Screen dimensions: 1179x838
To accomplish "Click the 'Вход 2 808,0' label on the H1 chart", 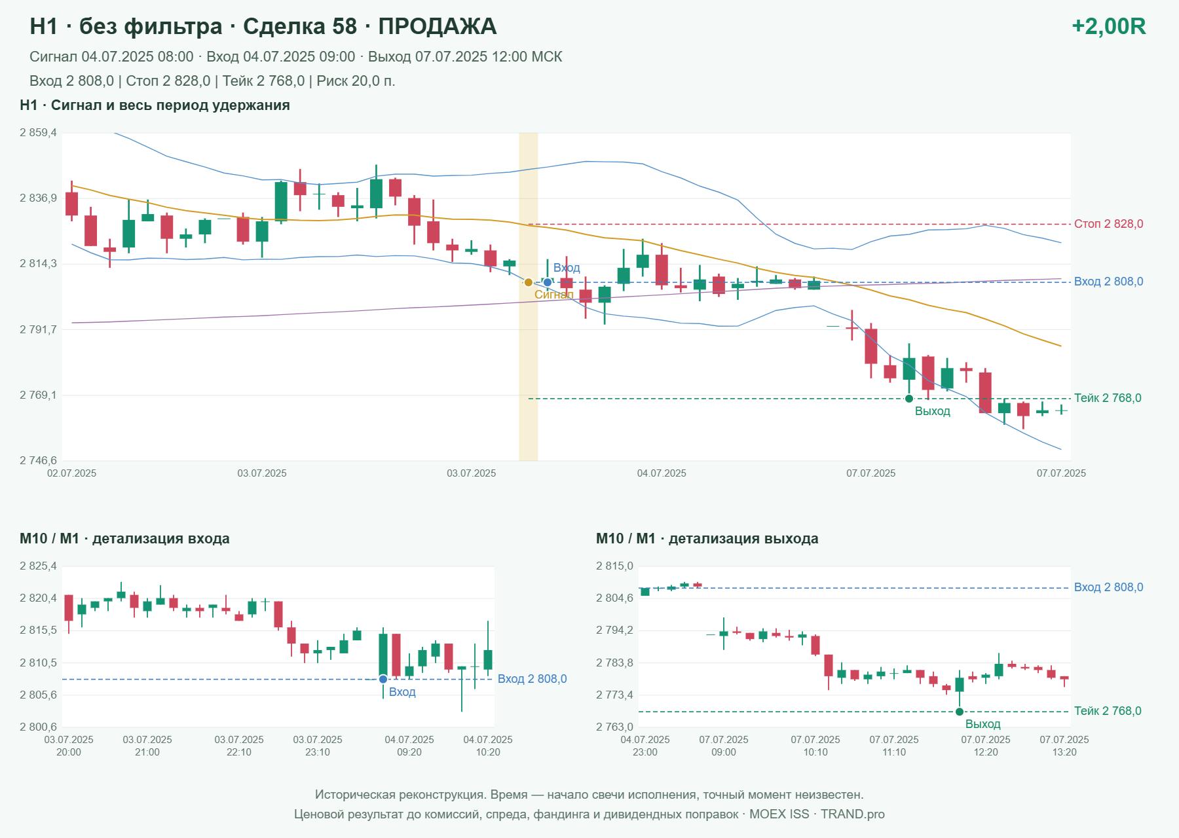I will [1109, 282].
